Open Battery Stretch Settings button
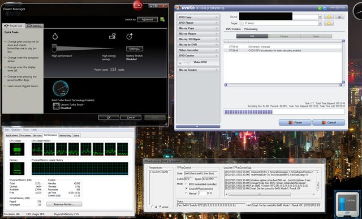Screen dimensions: 362x219 coord(135,49)
